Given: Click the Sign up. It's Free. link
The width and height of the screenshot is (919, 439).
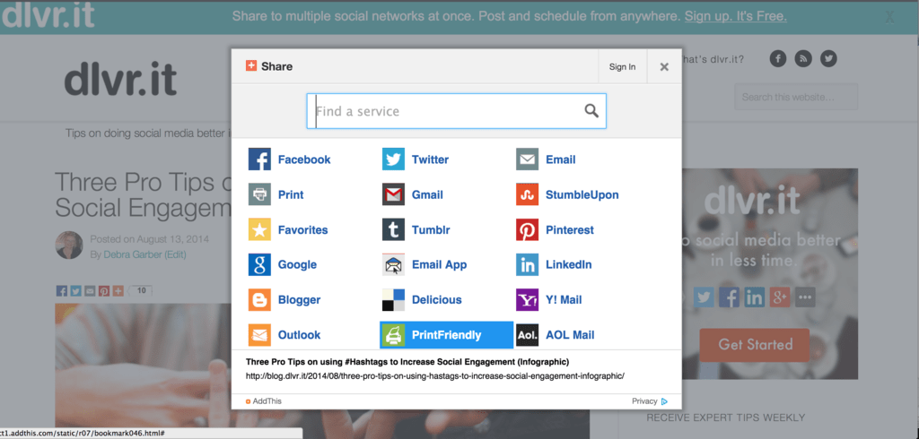Looking at the screenshot, I should coord(736,16).
